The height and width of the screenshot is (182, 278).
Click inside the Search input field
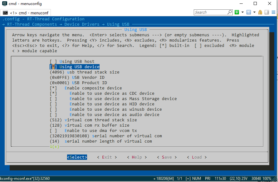[209, 12]
